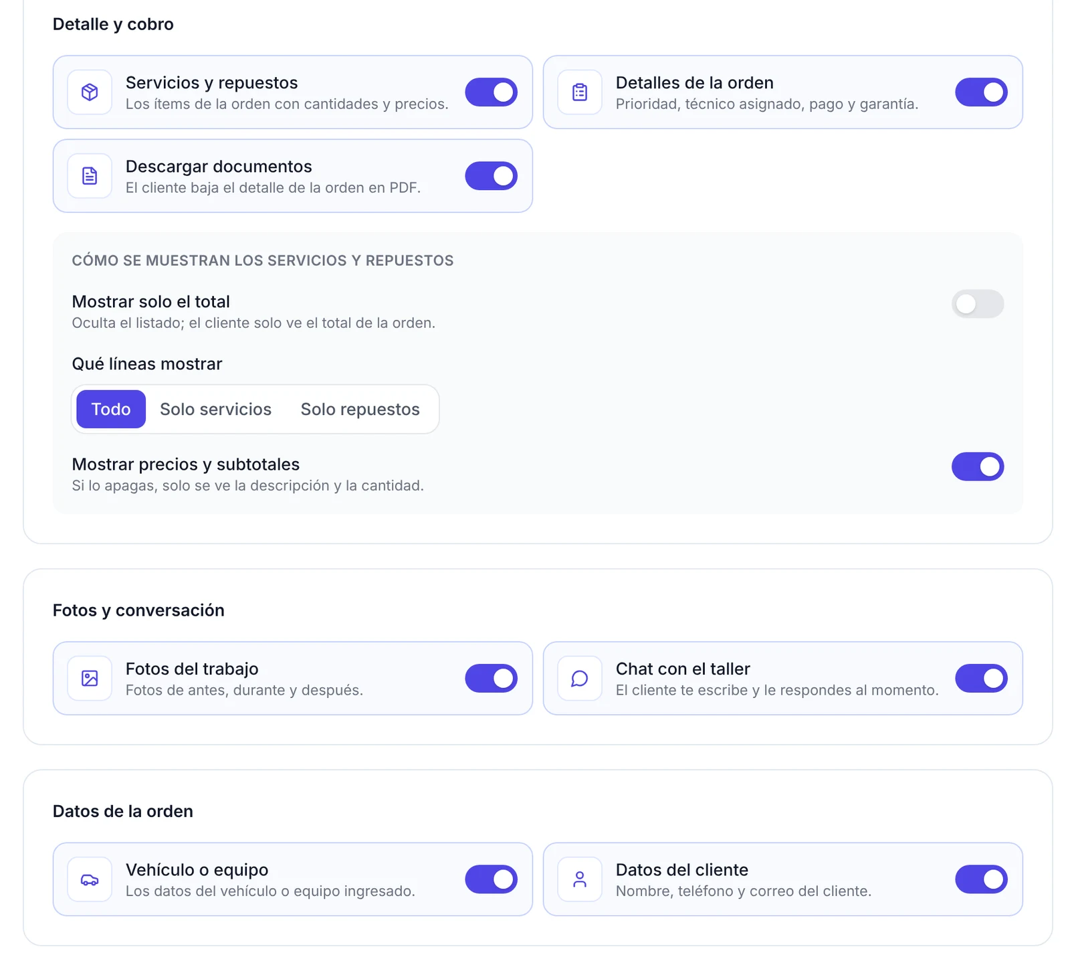Click the Detalles de la orden title
The height and width of the screenshot is (957, 1070).
(x=695, y=82)
